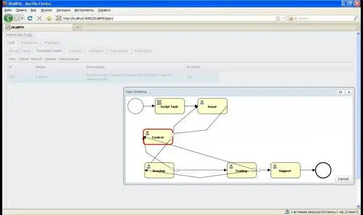Screen dimensions: 363x215
Task: Open the Firefox Home page icon
Action: pyautogui.click(x=49, y=18)
